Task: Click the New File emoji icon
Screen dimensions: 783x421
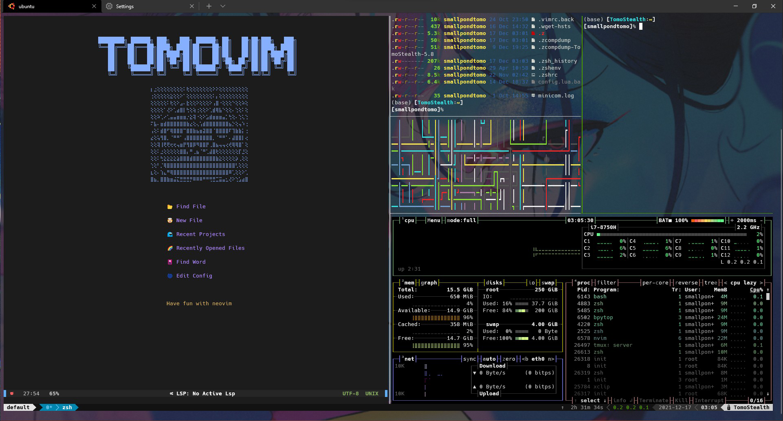Action: [x=170, y=220]
